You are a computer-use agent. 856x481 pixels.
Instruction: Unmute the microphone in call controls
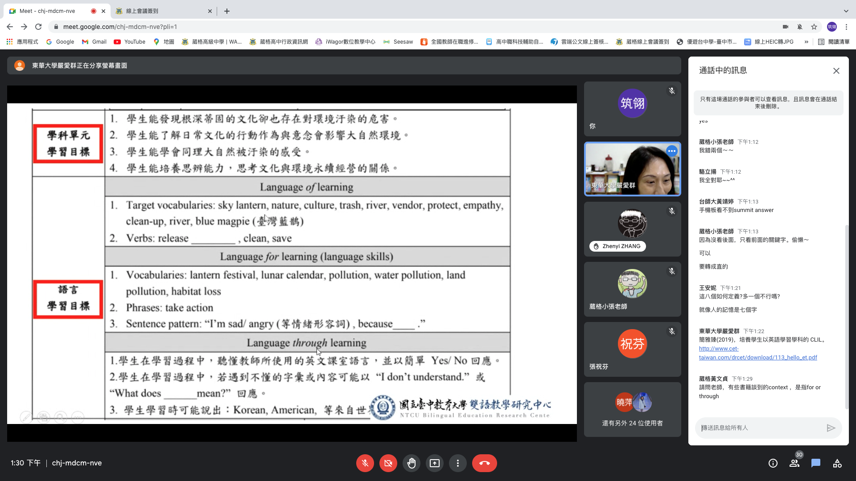point(365,463)
